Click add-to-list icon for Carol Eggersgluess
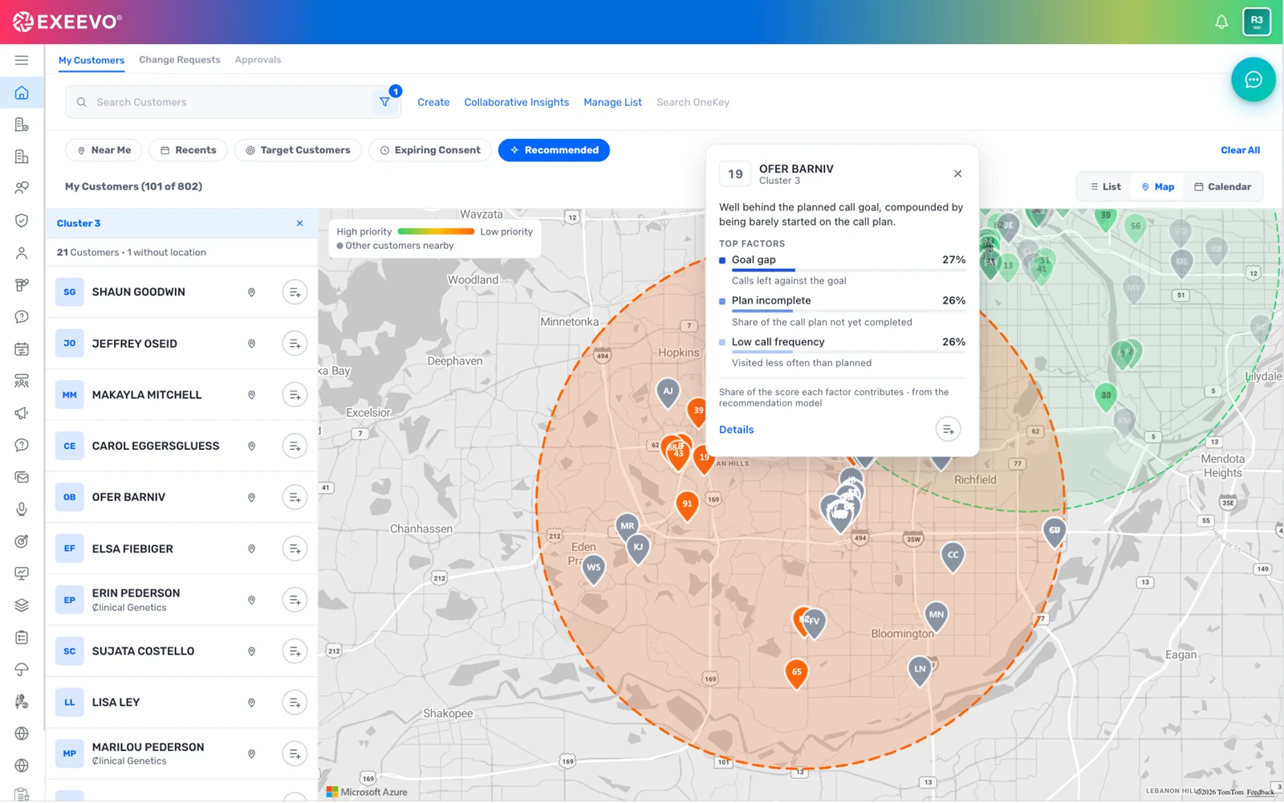Screen dimensions: 1284x803 (x=295, y=446)
